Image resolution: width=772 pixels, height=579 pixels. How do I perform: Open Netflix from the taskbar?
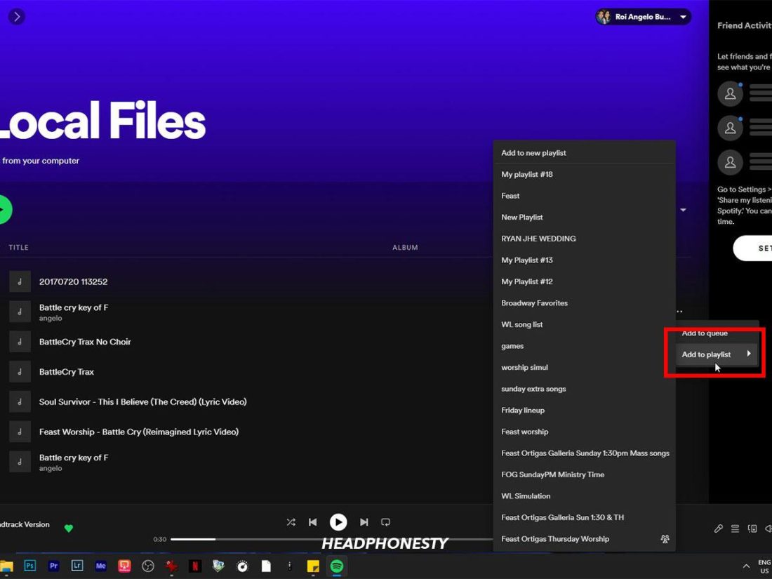(x=195, y=566)
